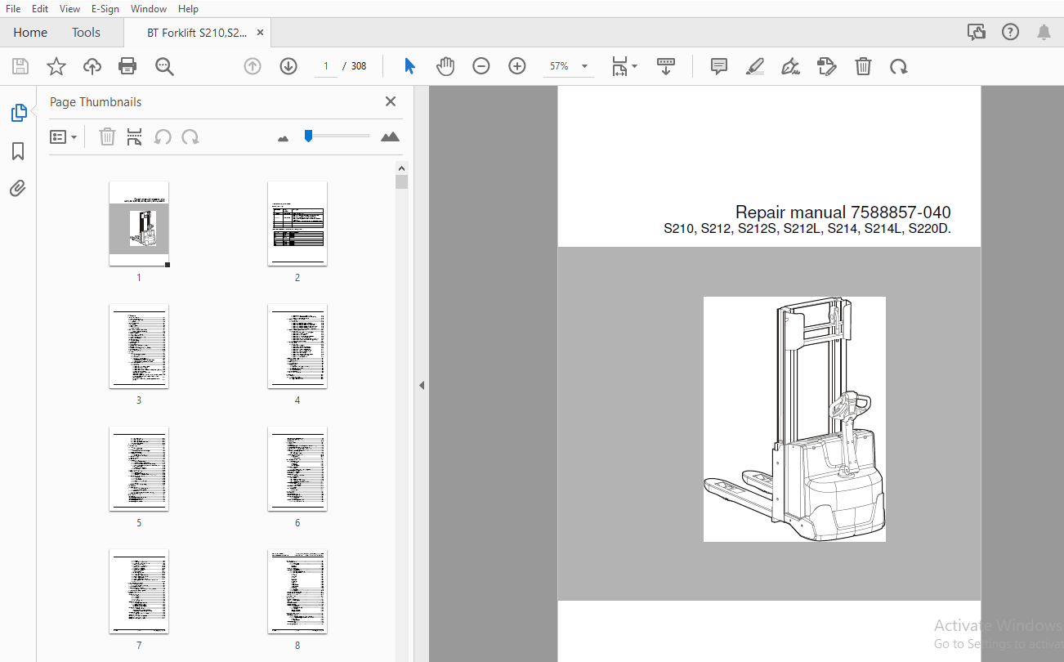This screenshot has width=1064, height=662.
Task: Open the Edit menu
Action: (x=40, y=8)
